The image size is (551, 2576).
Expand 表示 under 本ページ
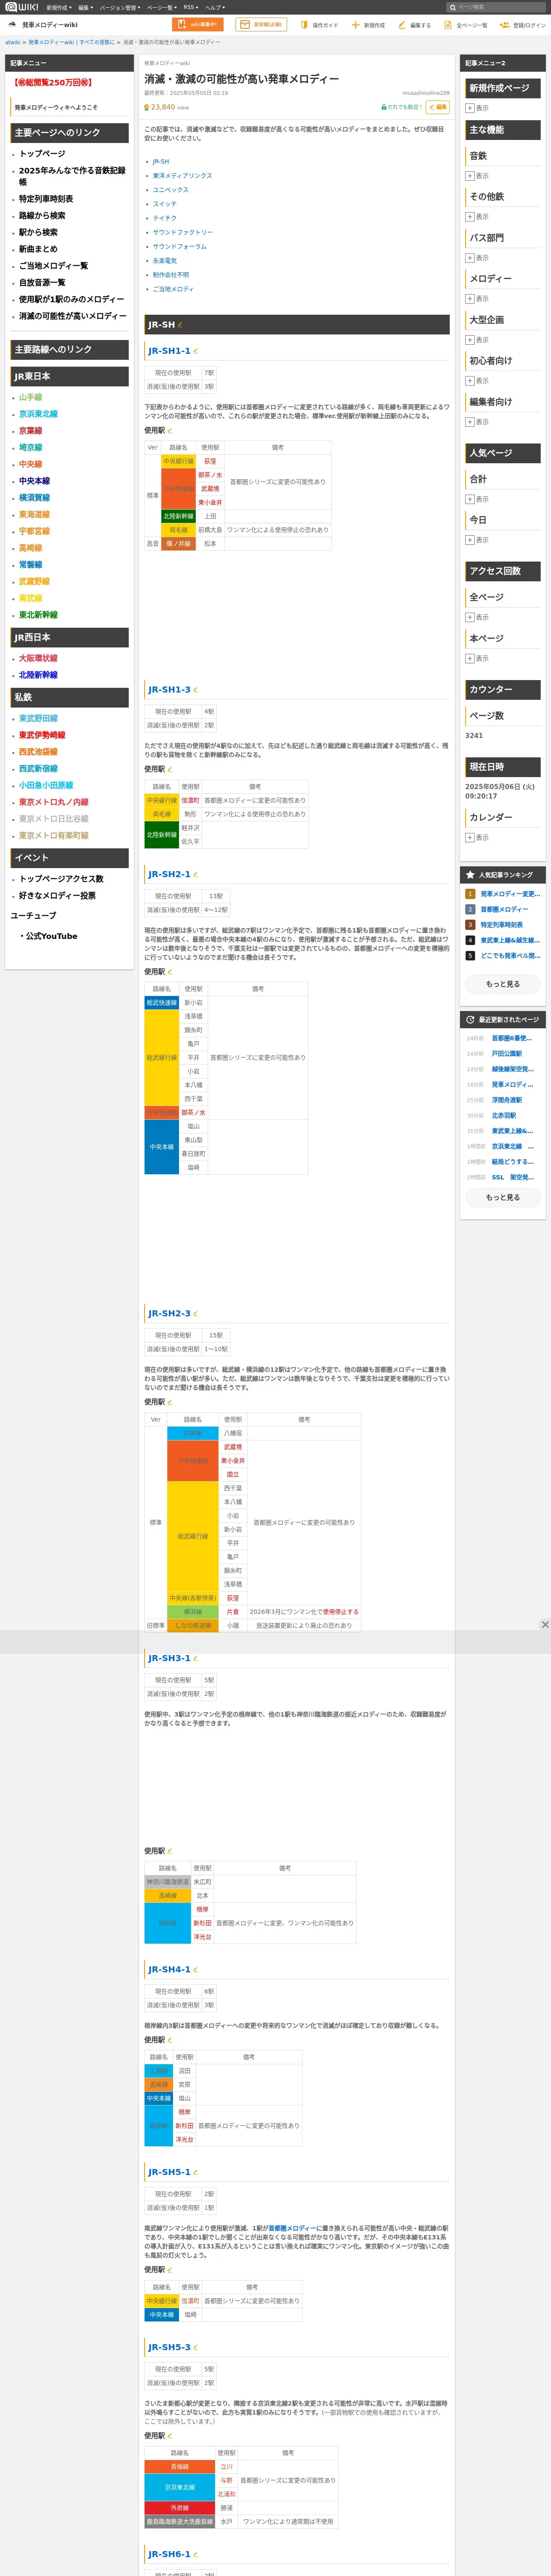477,658
